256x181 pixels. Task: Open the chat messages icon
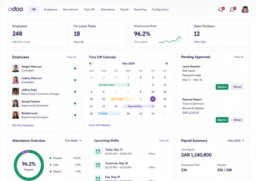(x=221, y=10)
